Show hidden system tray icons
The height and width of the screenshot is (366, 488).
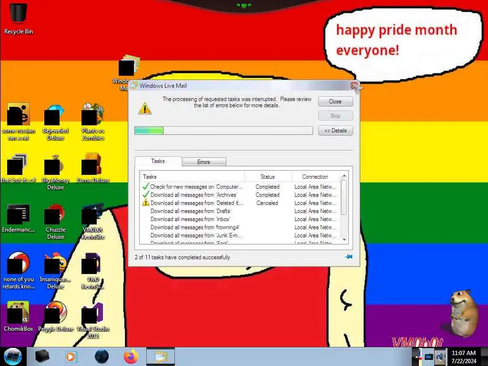417,356
